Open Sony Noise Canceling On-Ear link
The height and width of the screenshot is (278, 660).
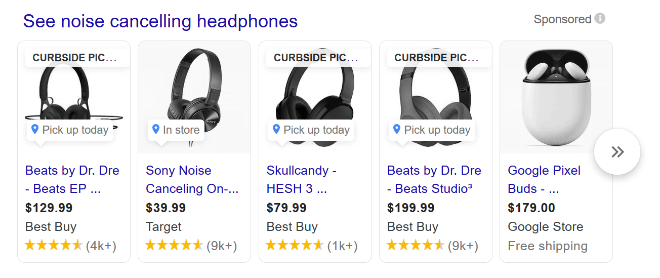(x=192, y=179)
